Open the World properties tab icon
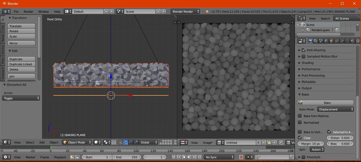The width and height of the screenshot is (361, 162). click(x=326, y=41)
